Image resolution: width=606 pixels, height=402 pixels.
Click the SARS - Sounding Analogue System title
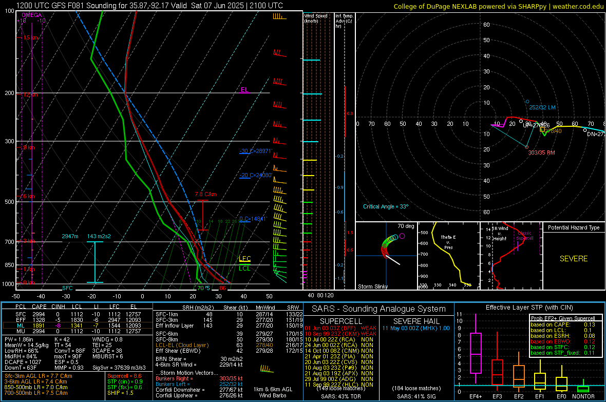pyautogui.click(x=379, y=309)
